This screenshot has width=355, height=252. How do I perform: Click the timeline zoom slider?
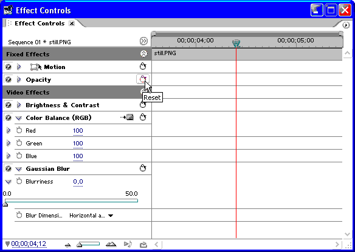point(88,244)
